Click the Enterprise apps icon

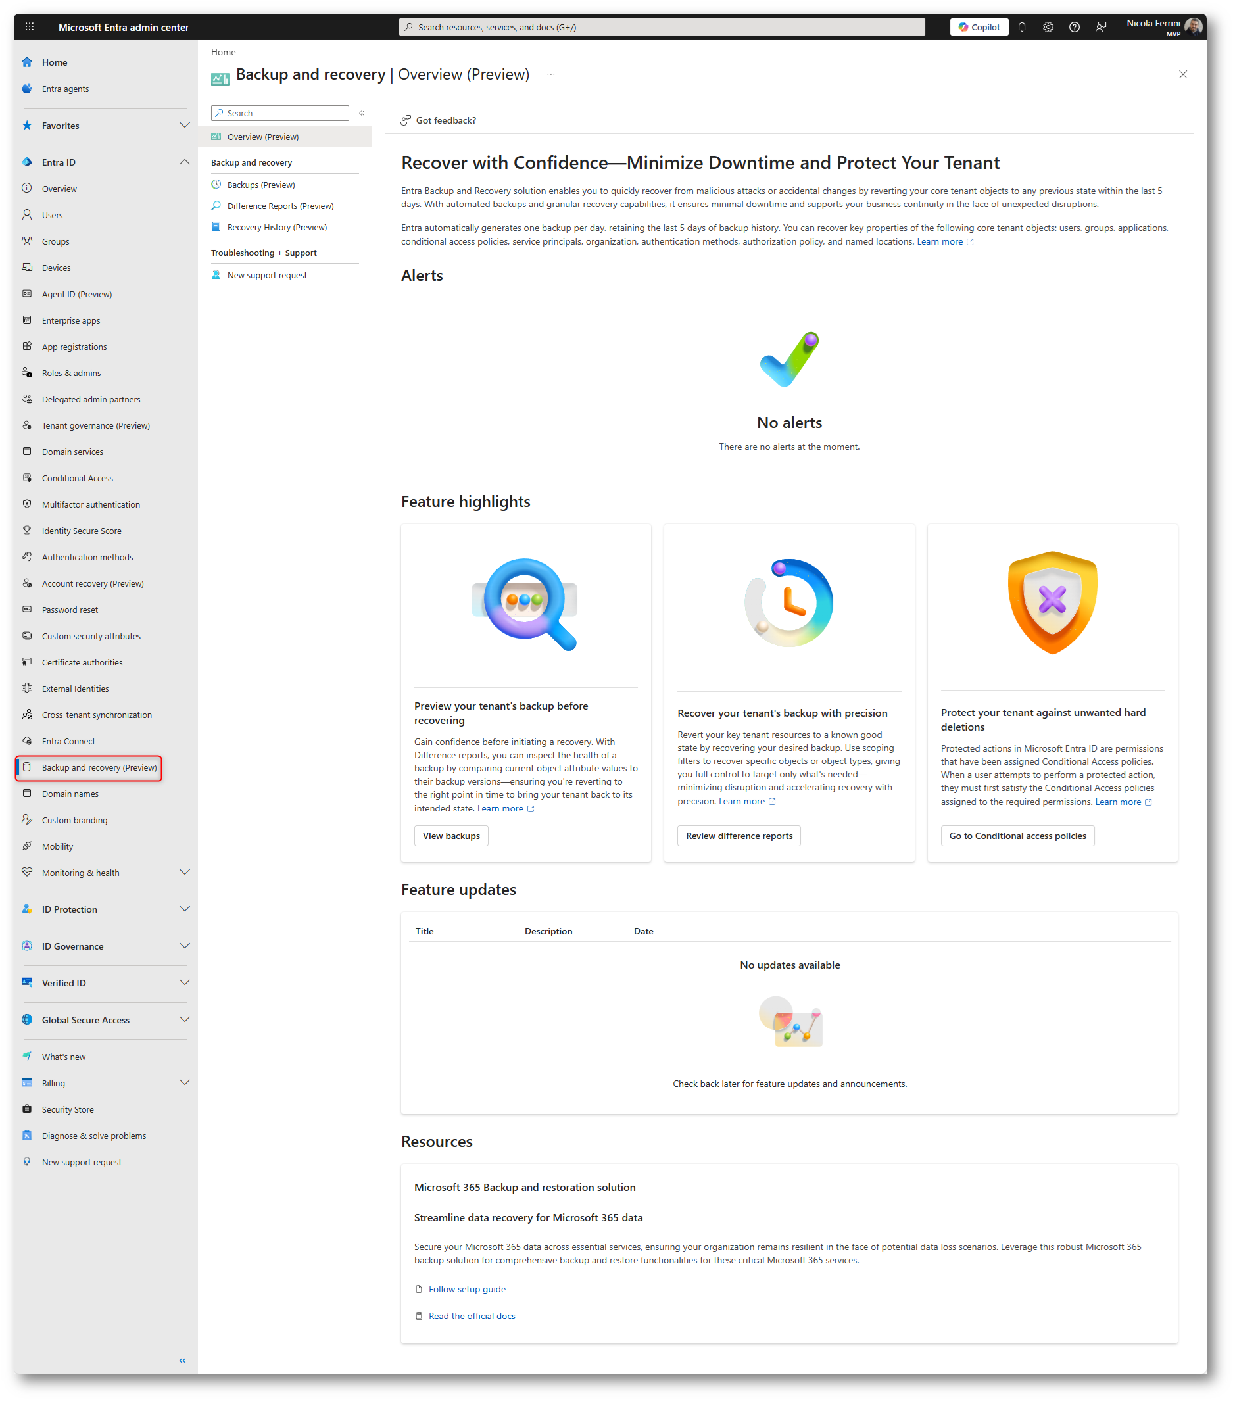27,320
